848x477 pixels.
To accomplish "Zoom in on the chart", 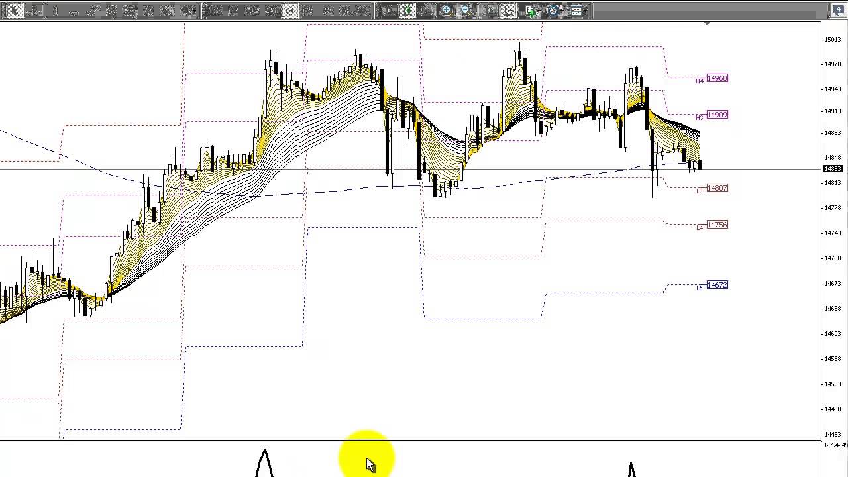I will pyautogui.click(x=447, y=11).
